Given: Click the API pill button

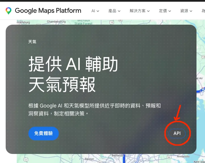Looking at the screenshot, I should pyautogui.click(x=177, y=133).
